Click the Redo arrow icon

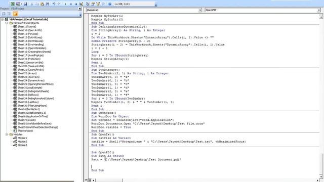59,4
